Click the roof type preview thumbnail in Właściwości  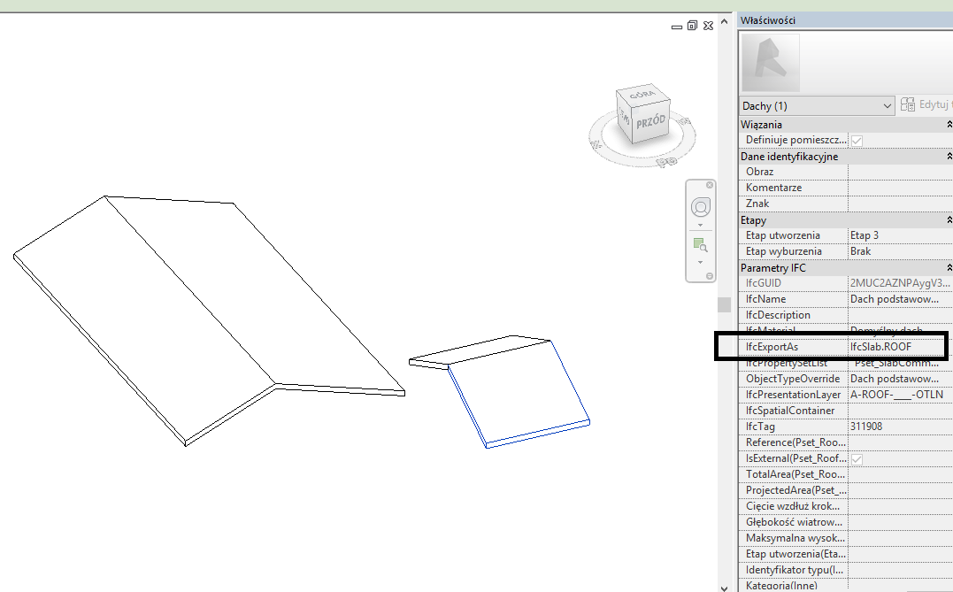771,63
